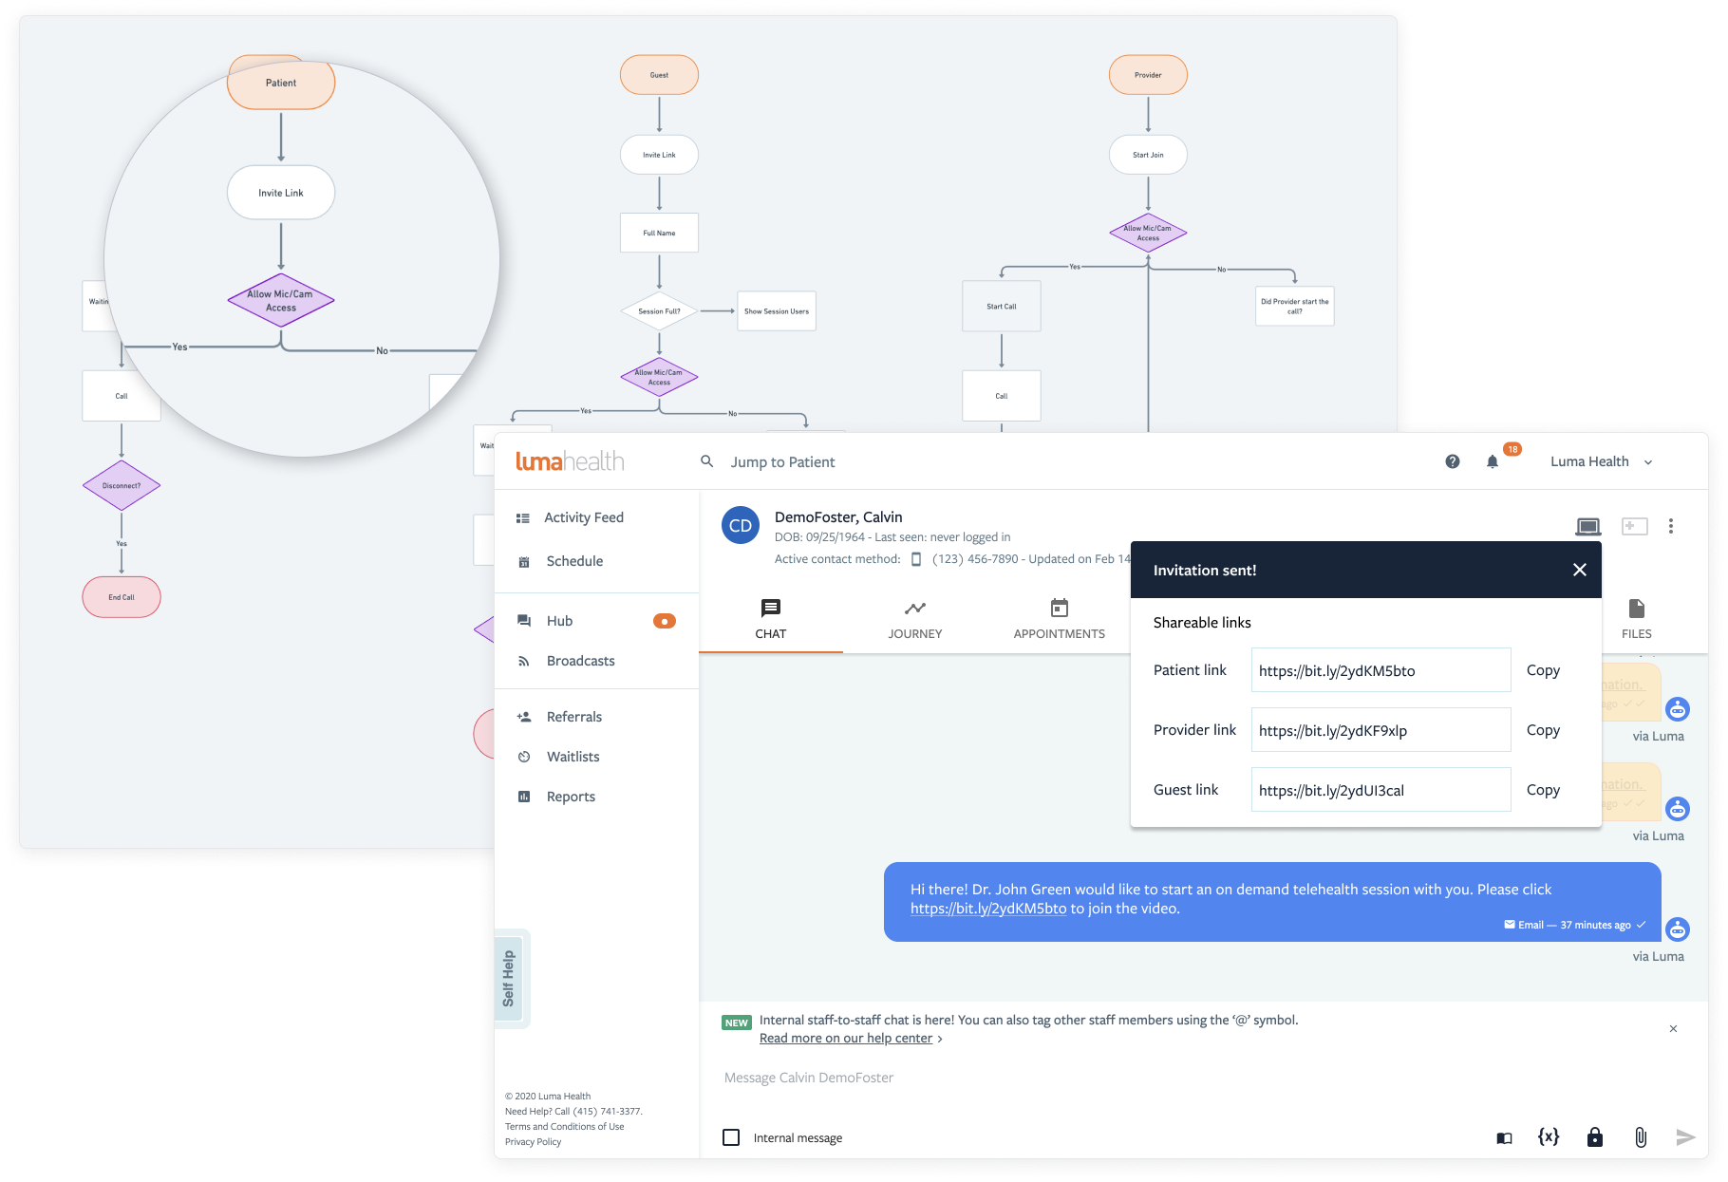Screen dimensions: 1728x1182
Task: Click the lock secure message icon
Action: coord(1594,1137)
